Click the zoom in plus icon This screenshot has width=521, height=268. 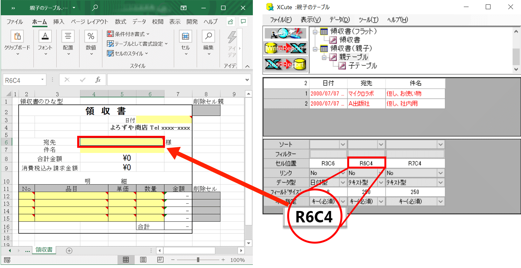(223, 260)
